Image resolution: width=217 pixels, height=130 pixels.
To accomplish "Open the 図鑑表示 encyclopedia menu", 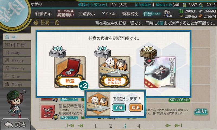I will click(87, 14).
